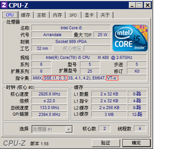Click the L1 指令 4-路 associativity

(x=137, y=101)
